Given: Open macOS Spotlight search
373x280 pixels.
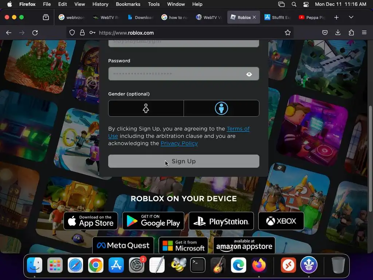Looking at the screenshot, I should pos(294,4).
